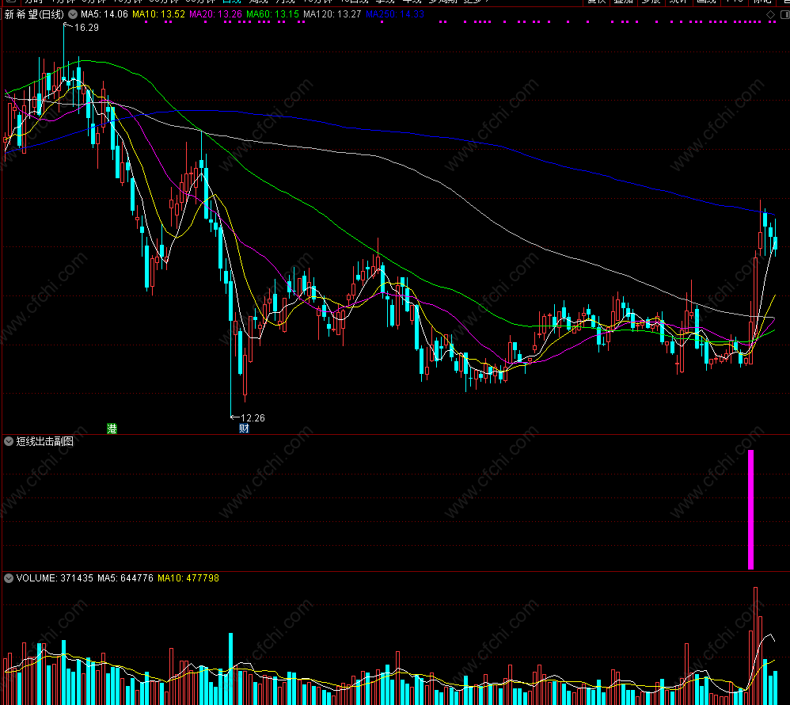Click the 港 marker icon under the chart
This screenshot has height=705, width=790.
point(112,429)
